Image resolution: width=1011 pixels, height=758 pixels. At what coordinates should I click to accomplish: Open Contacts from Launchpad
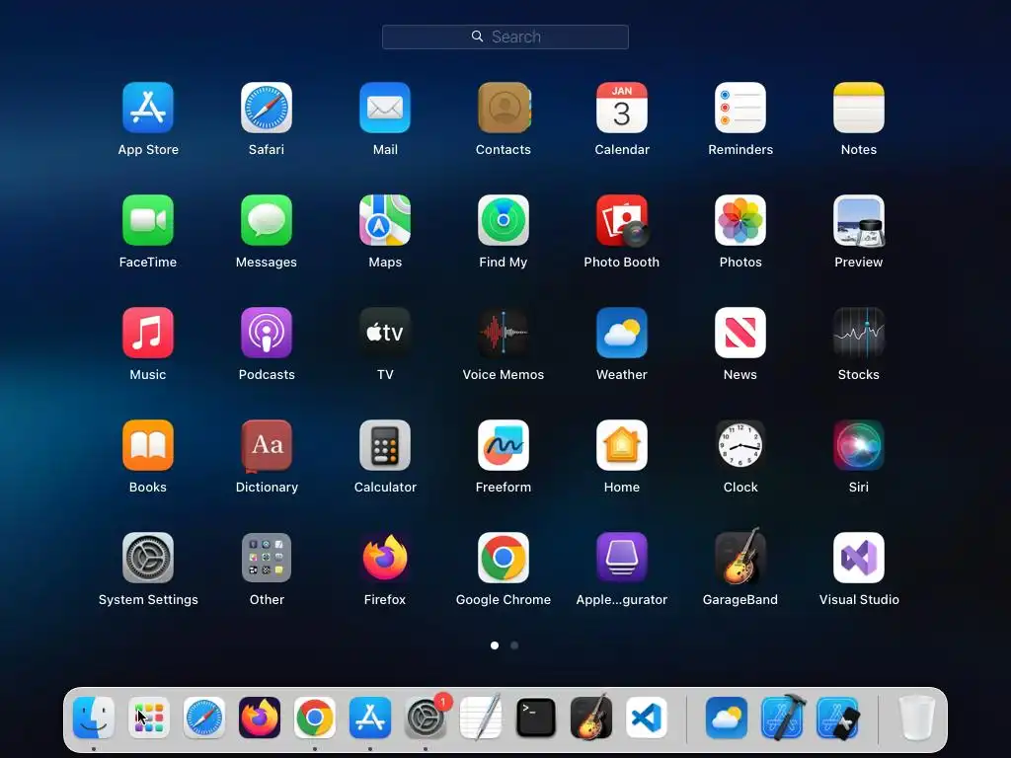tap(504, 108)
